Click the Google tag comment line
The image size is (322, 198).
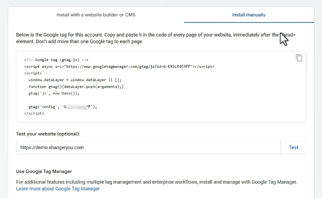[x=56, y=60]
